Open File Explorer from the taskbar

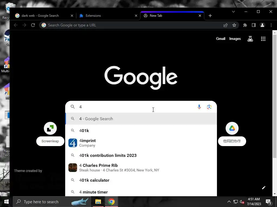[x=98, y=202]
